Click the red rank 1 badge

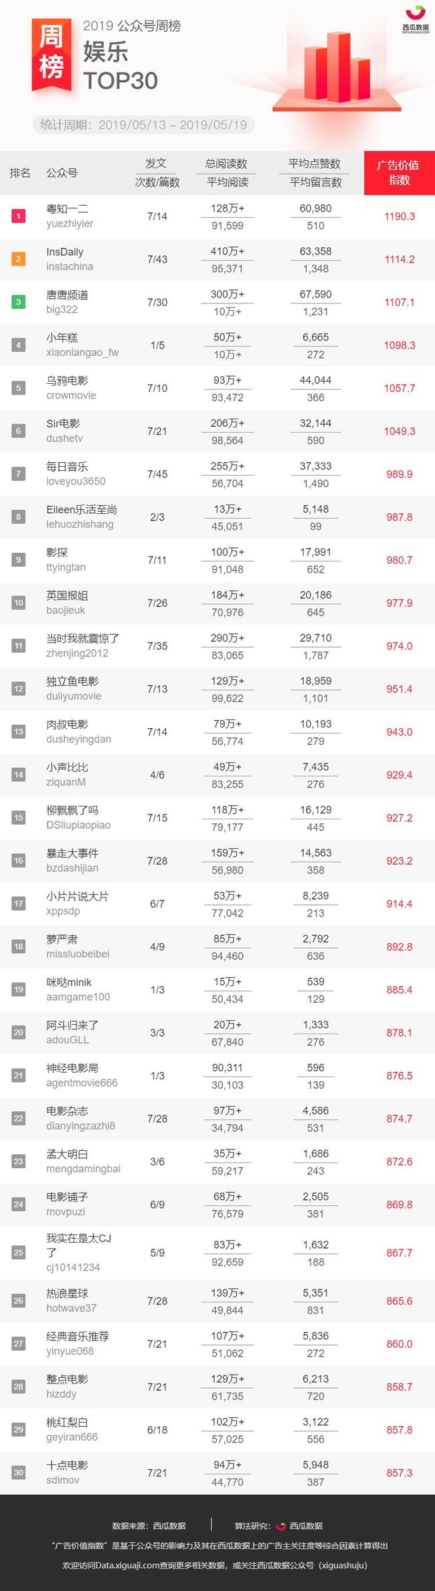point(19,216)
